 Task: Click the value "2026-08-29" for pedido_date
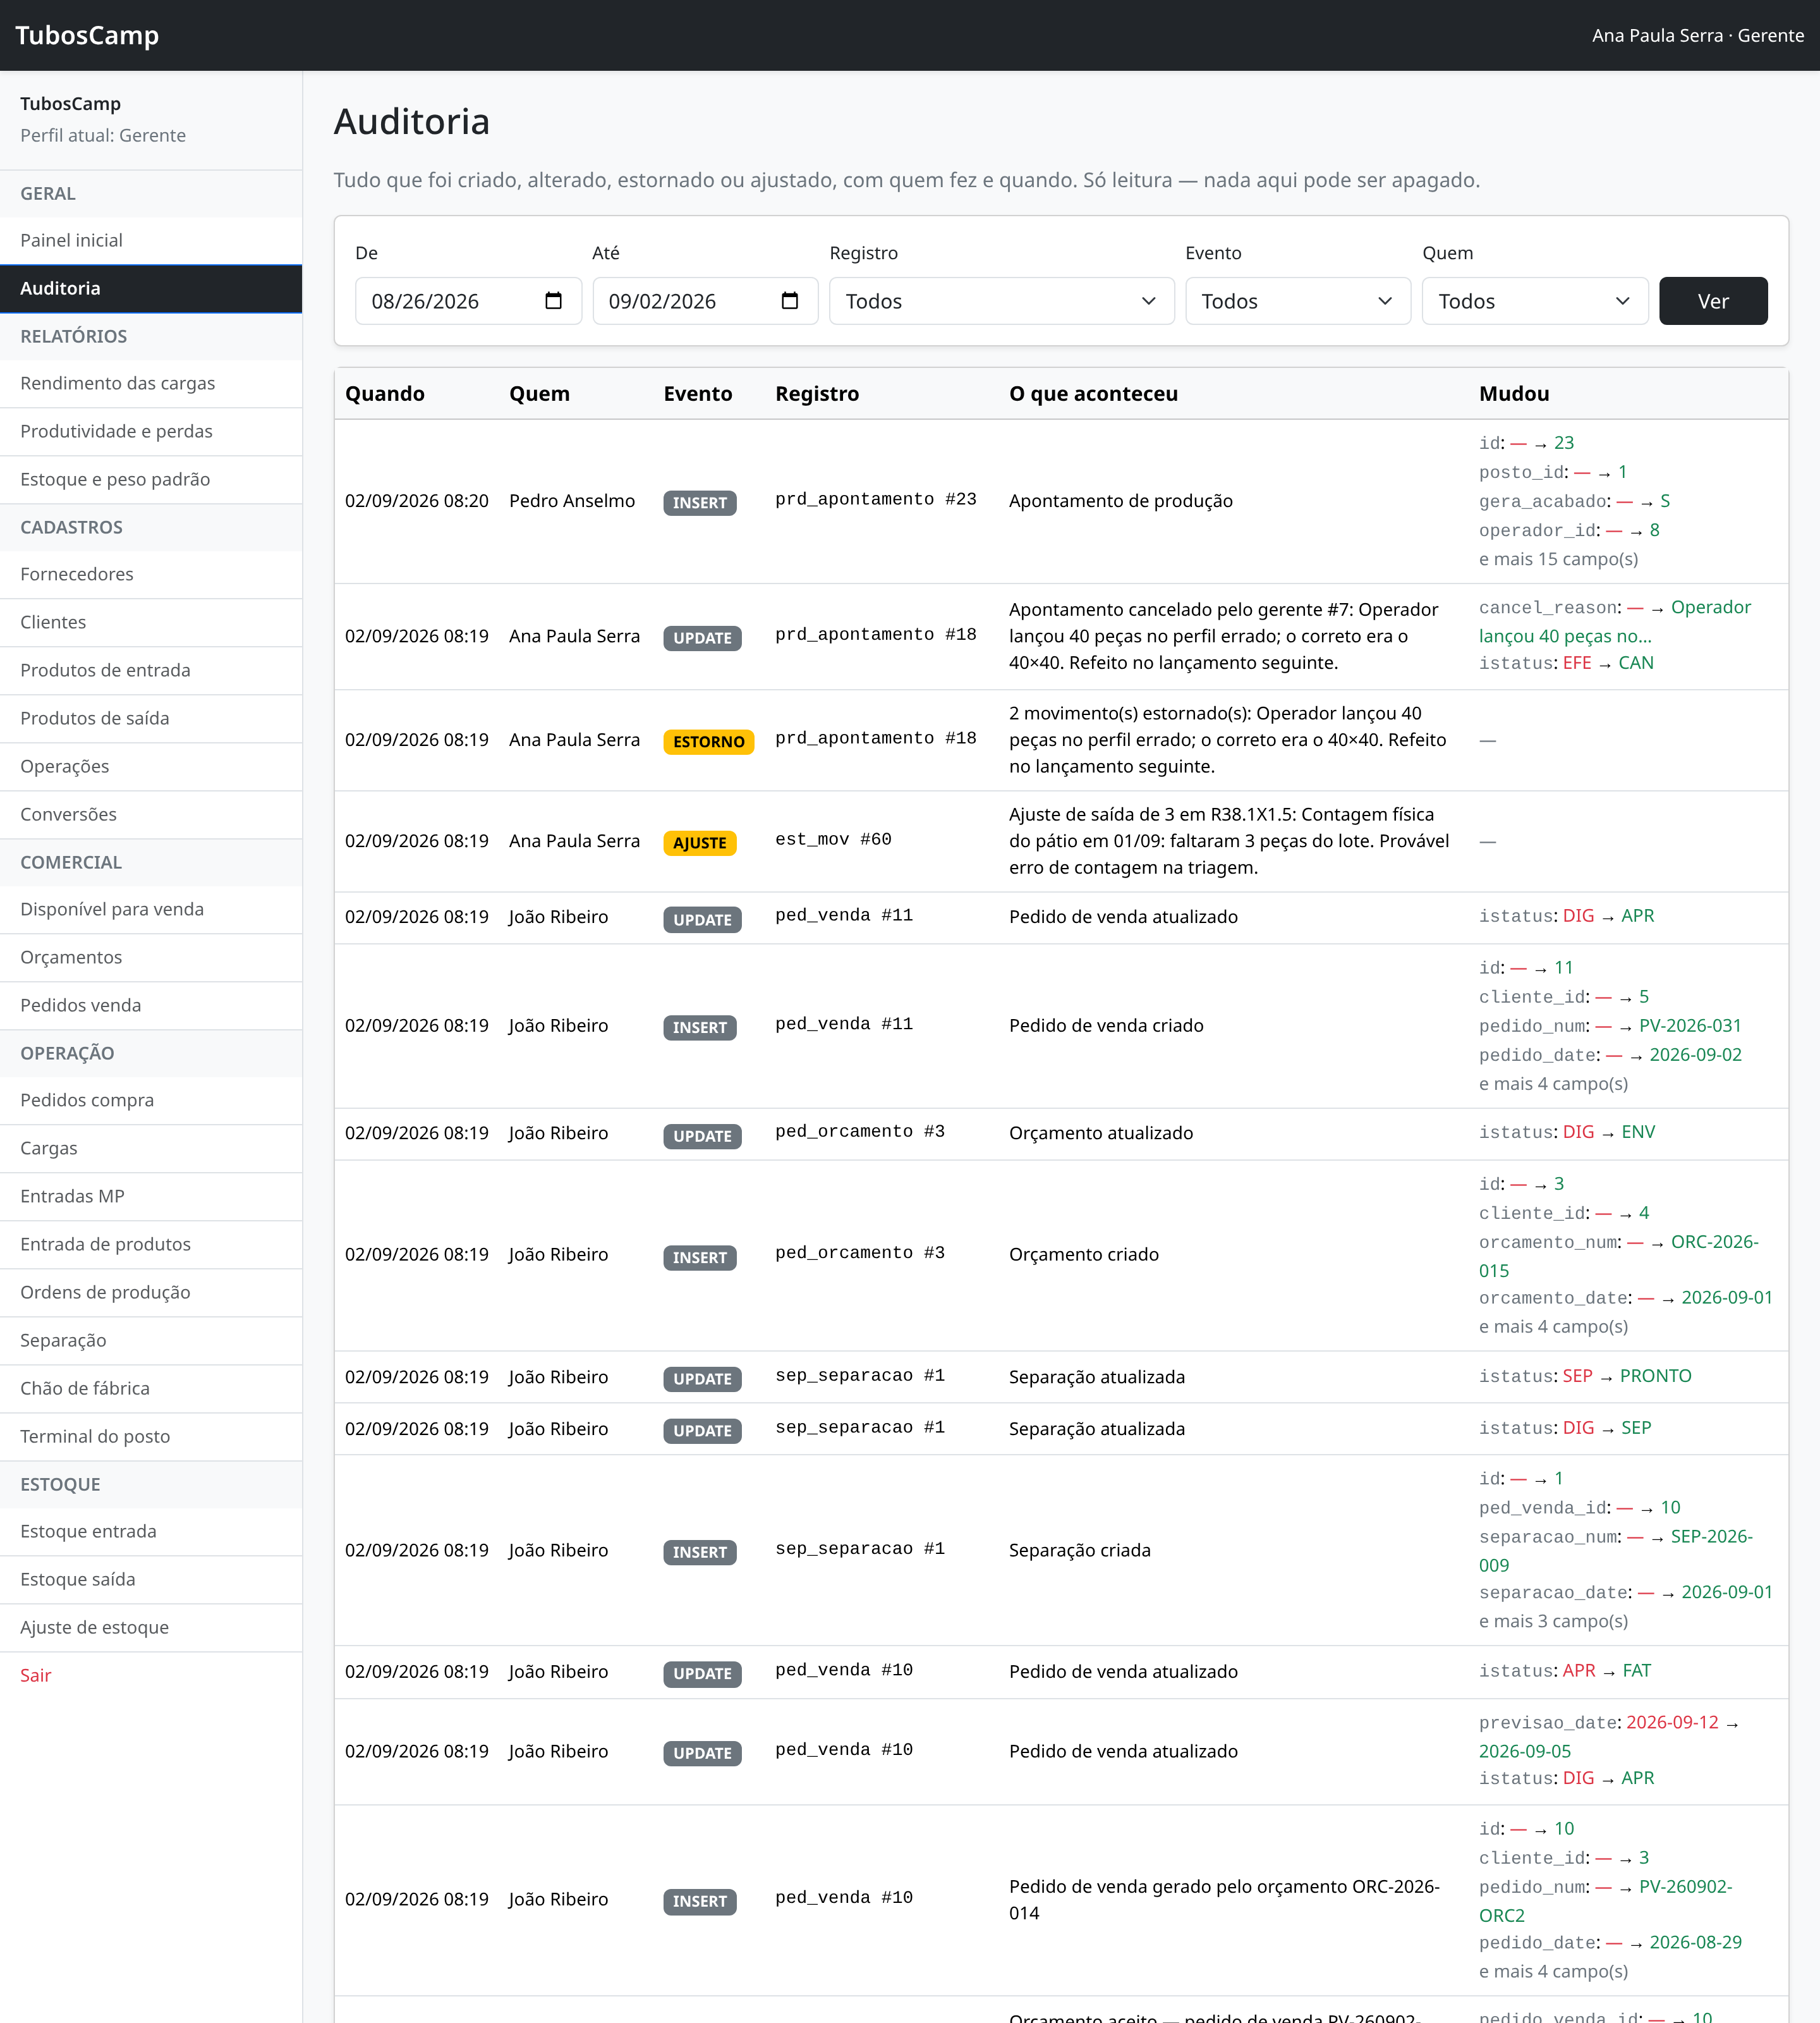click(1695, 1943)
